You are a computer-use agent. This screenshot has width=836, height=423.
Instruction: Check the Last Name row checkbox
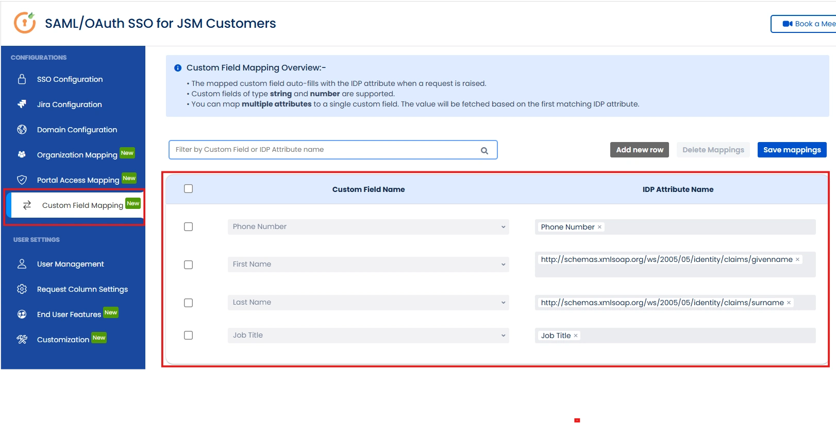point(189,303)
